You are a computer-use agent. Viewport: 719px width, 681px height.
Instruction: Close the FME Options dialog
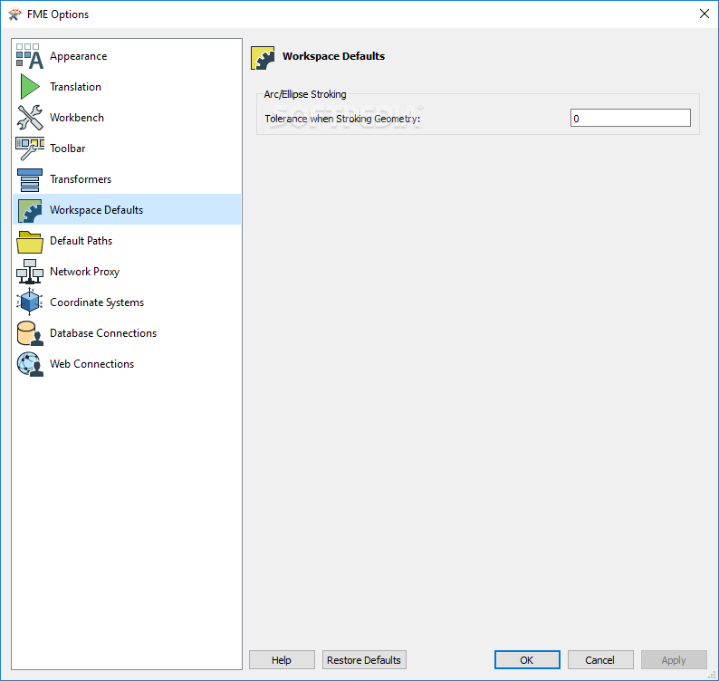(705, 14)
